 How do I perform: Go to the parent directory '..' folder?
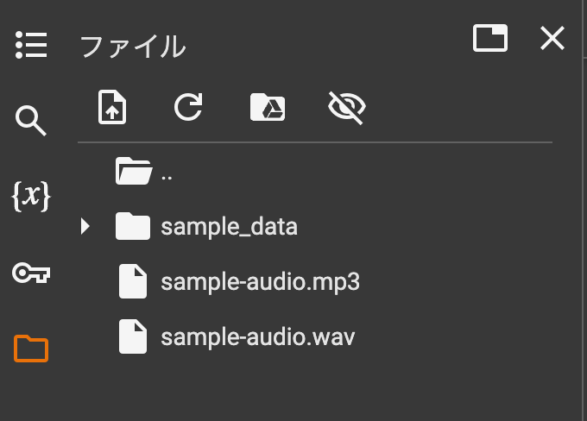167,177
